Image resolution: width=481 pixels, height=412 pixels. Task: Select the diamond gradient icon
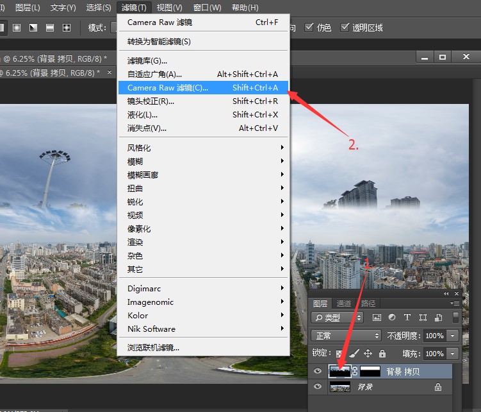point(67,28)
